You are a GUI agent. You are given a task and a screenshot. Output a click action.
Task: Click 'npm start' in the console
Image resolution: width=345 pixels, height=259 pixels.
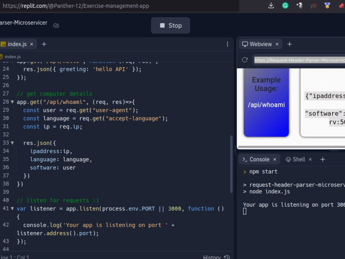pyautogui.click(x=263, y=172)
